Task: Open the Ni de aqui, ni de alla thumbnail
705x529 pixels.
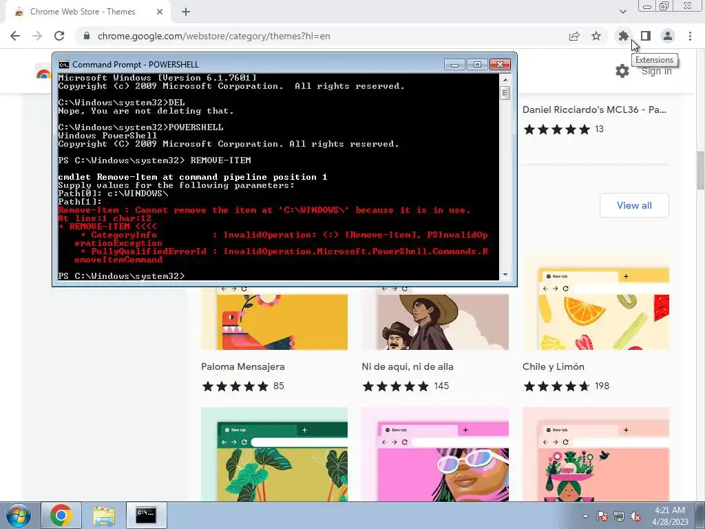Action: pyautogui.click(x=435, y=318)
